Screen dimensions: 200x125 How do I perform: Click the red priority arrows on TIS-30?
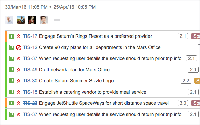coord(19,81)
